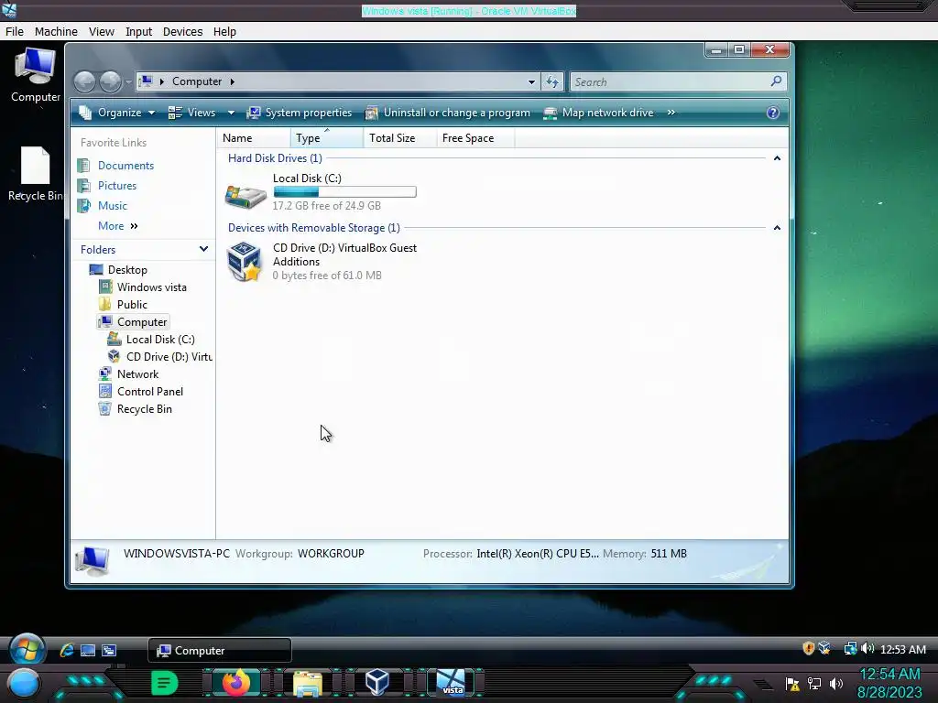
Task: Open the Views dropdown arrow
Action: coord(231,113)
